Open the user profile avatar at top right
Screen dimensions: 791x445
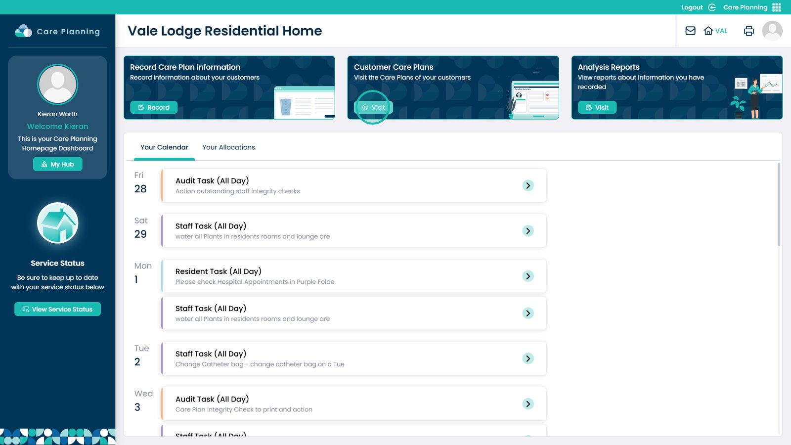772,31
